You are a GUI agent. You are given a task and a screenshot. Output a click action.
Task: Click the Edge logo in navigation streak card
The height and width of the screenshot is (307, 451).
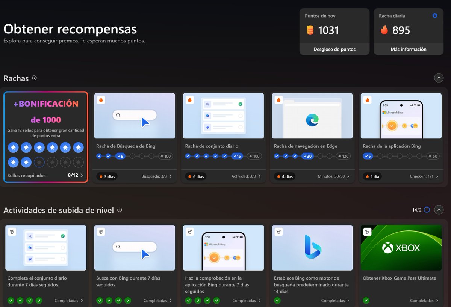[x=312, y=120]
